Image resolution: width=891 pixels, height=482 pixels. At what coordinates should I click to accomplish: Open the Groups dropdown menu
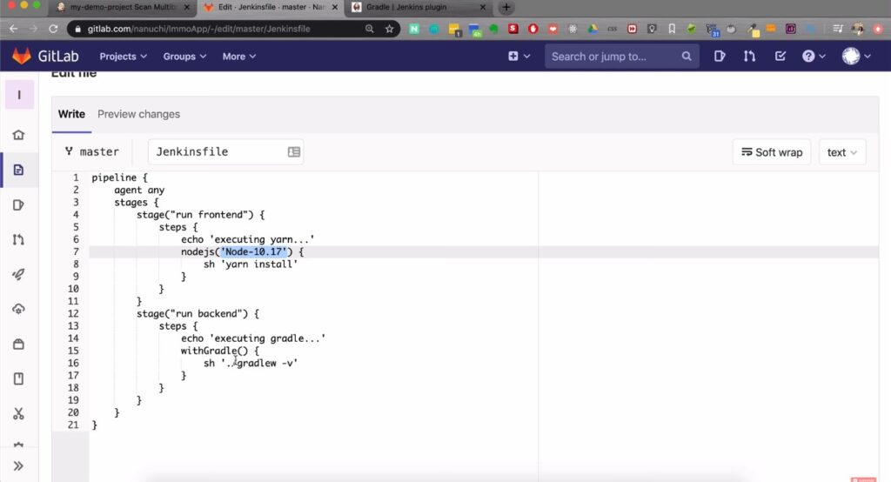click(184, 57)
